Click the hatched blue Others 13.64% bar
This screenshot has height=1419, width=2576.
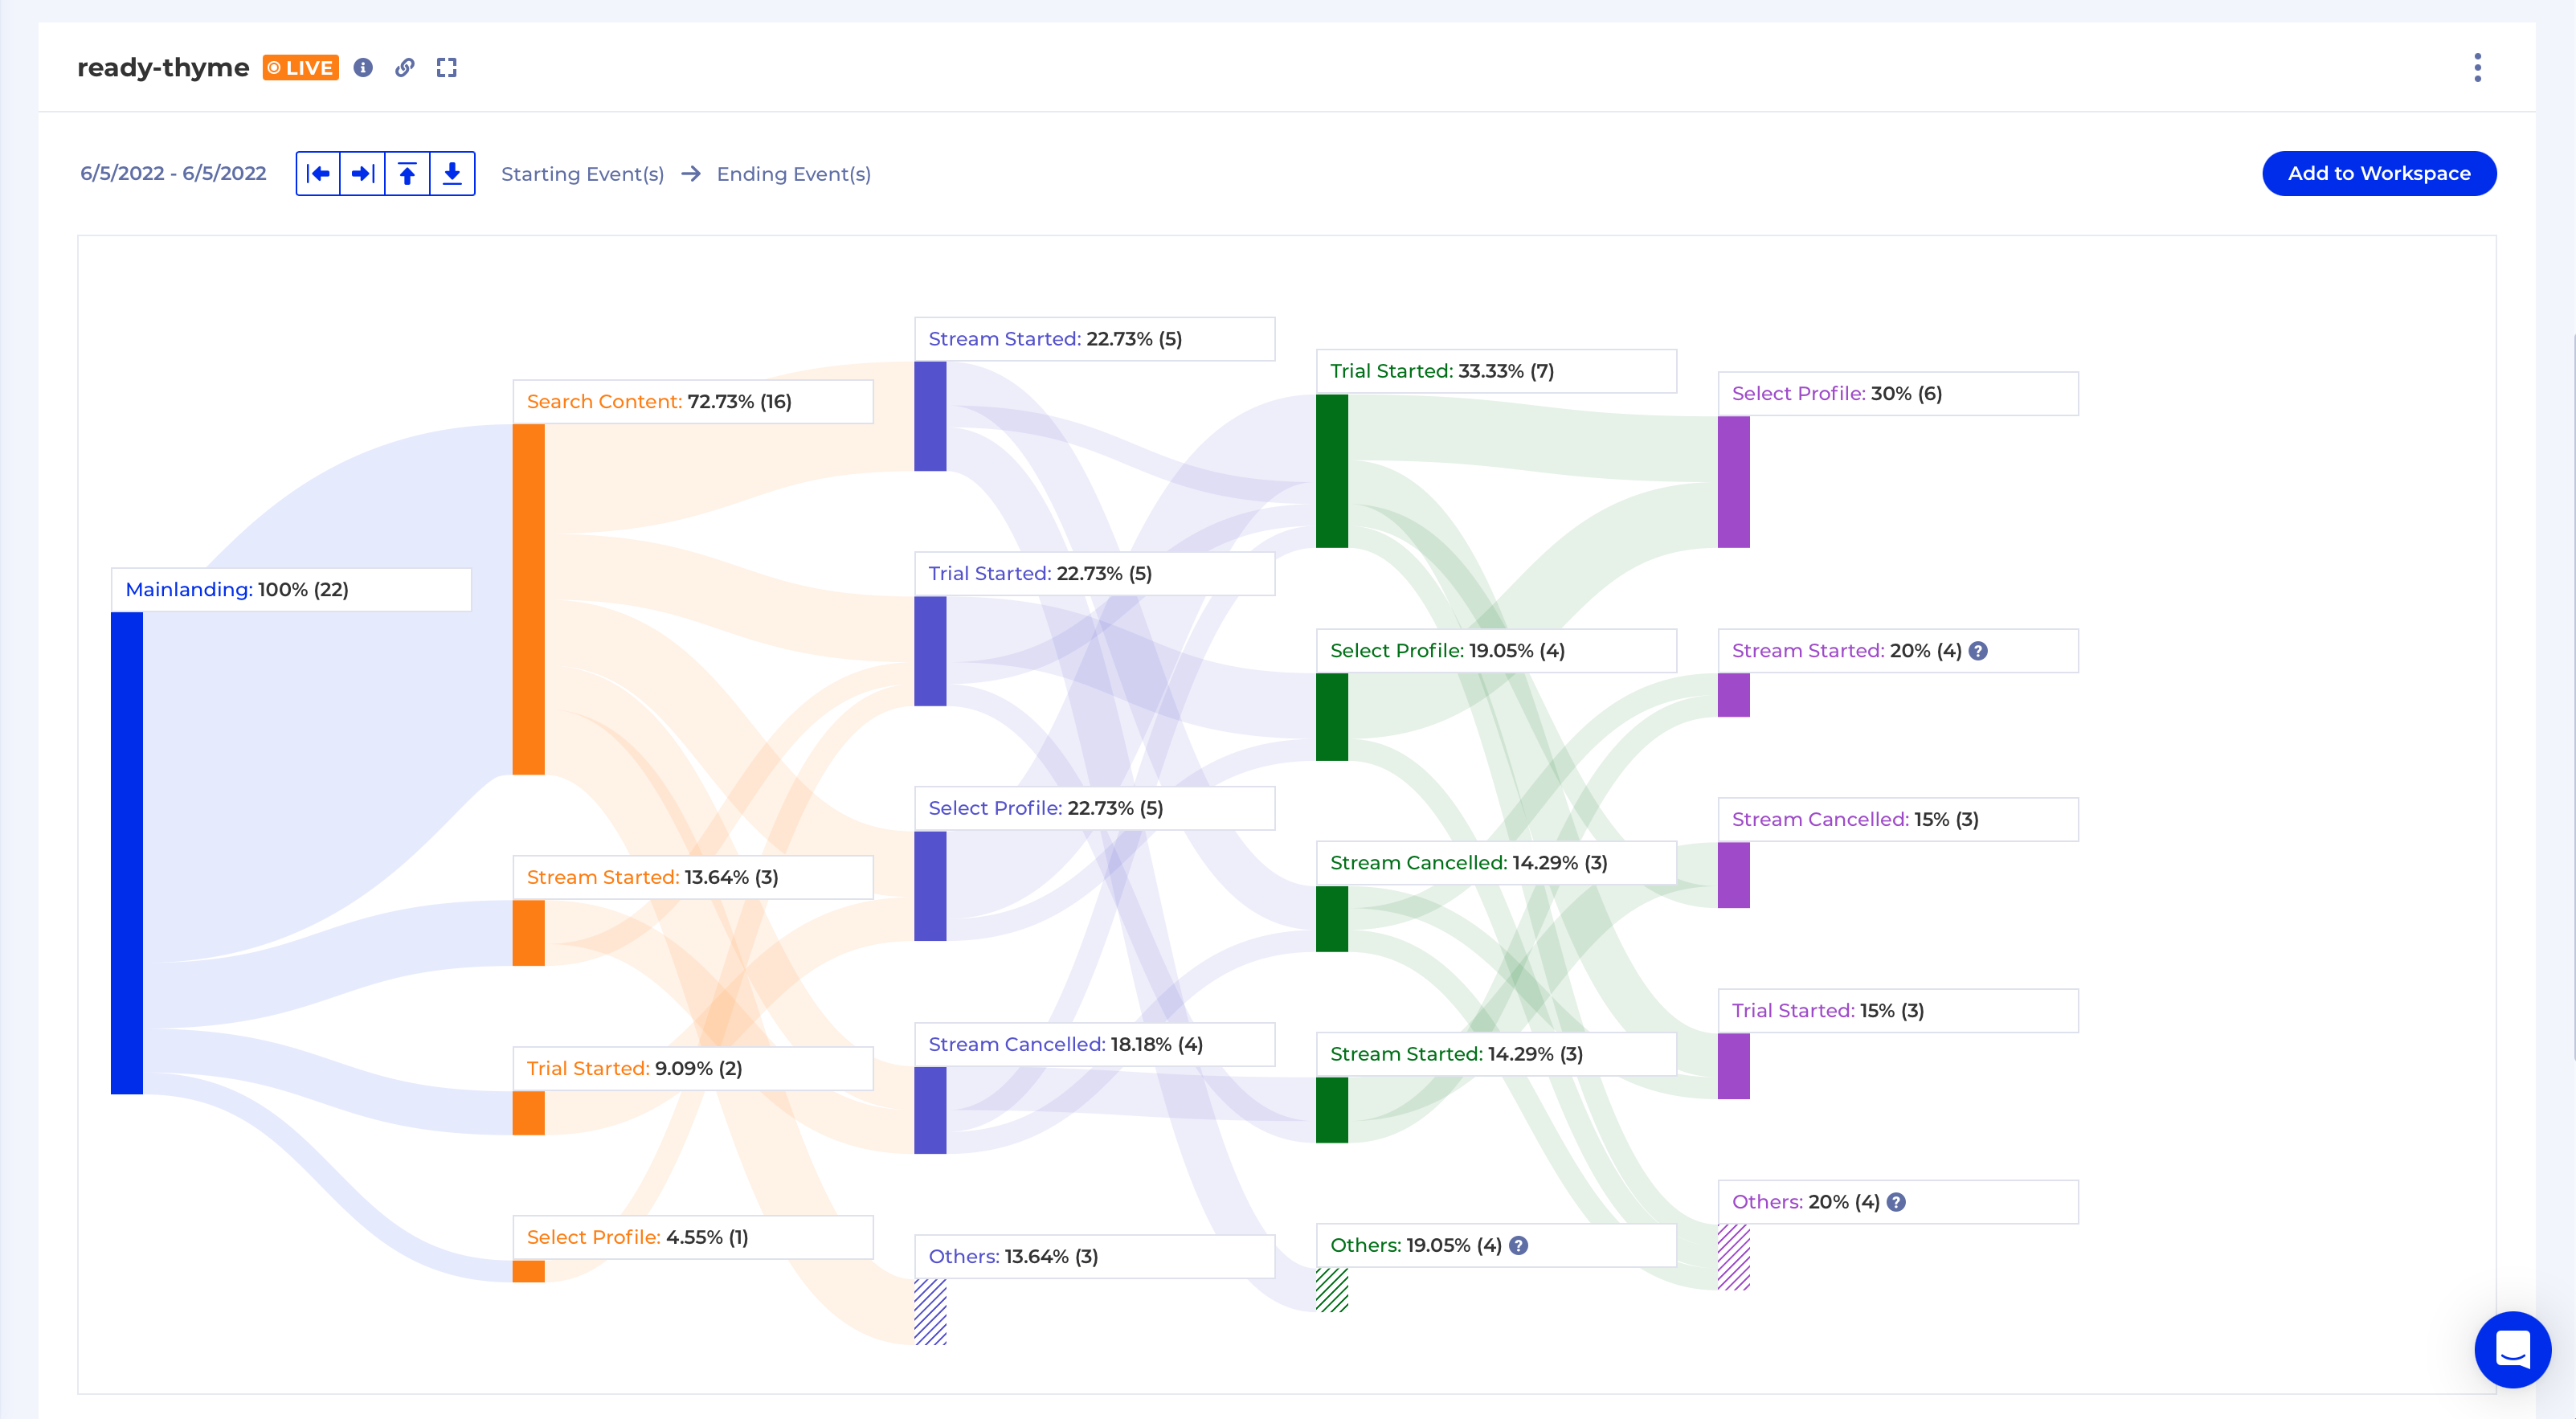coord(930,1311)
